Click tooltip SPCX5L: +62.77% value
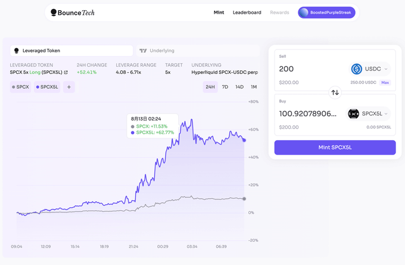 click(155, 132)
